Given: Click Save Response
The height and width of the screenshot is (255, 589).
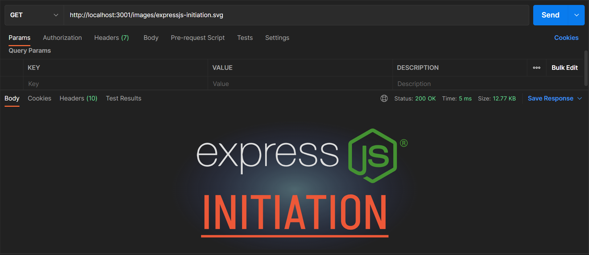Looking at the screenshot, I should 550,99.
